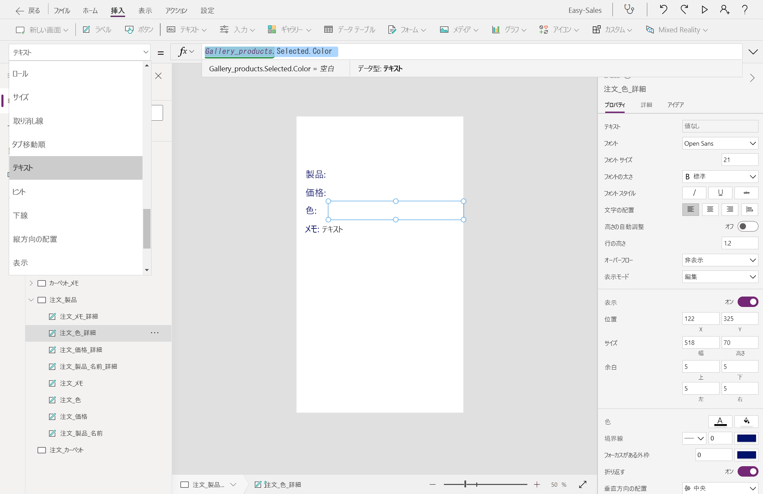Toggle 高さの自動調整 switch

tap(748, 226)
